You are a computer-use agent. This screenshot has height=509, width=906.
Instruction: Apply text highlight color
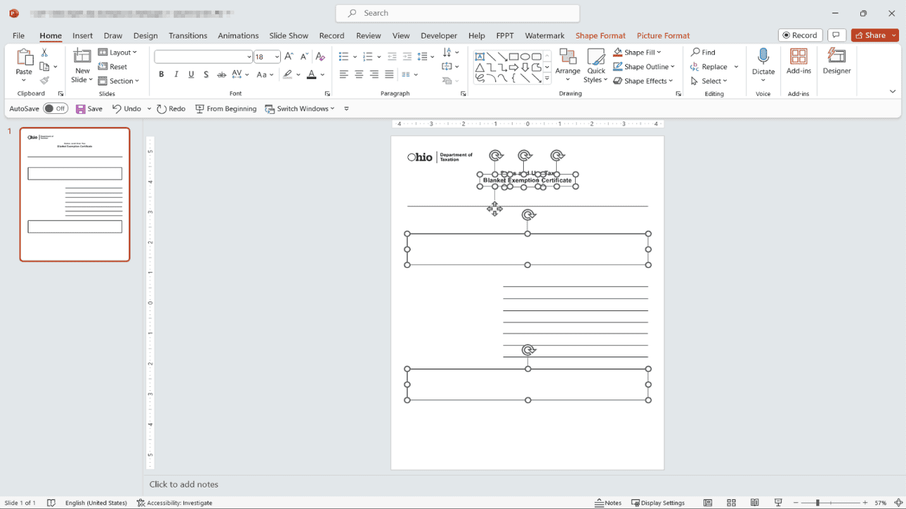[x=288, y=75]
